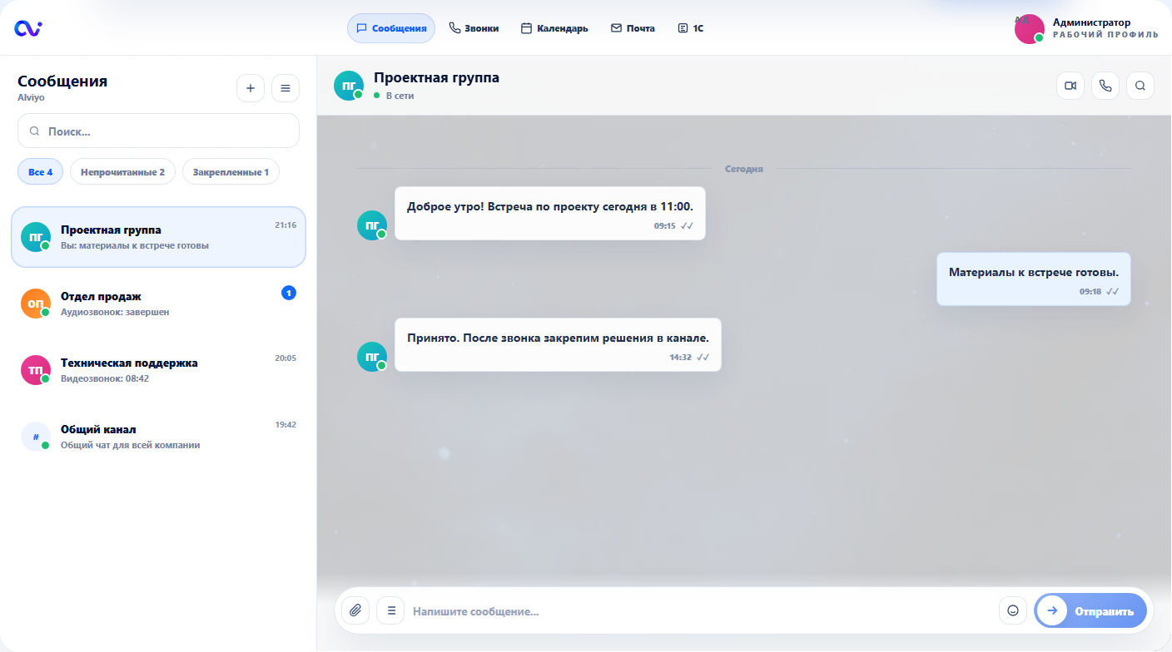Image resolution: width=1172 pixels, height=652 pixels.
Task: Open the Сообщения tab
Action: (391, 28)
